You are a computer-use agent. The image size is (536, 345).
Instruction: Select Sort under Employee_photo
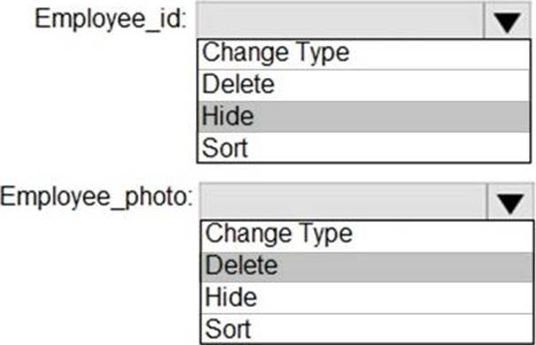coord(367,328)
